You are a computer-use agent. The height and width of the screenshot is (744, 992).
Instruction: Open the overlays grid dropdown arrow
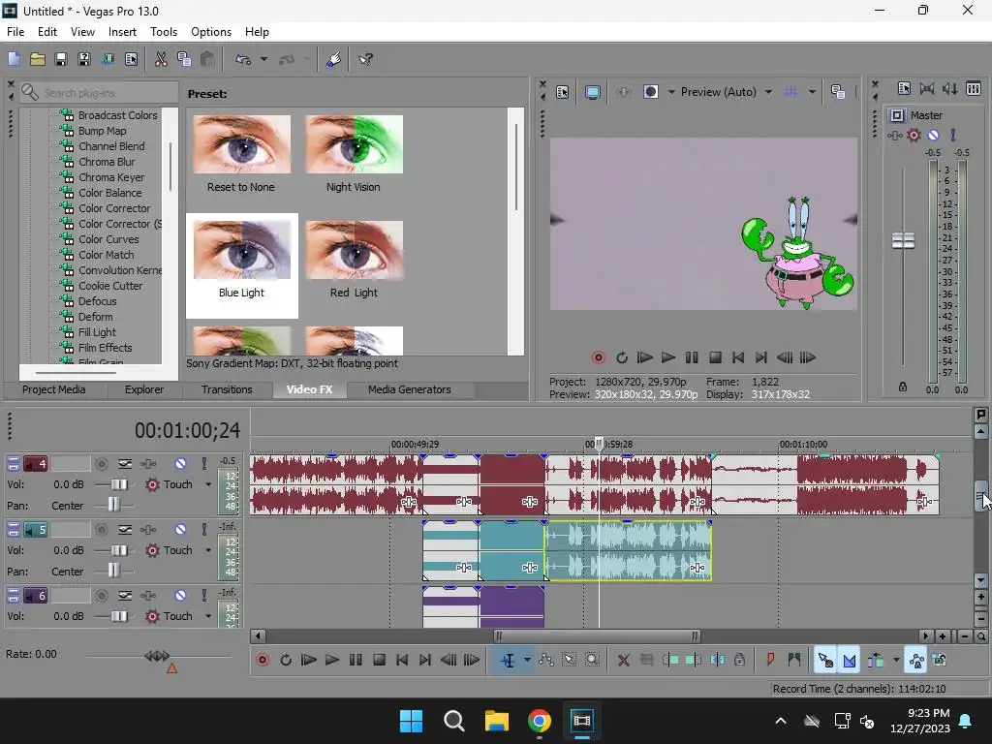pos(812,92)
